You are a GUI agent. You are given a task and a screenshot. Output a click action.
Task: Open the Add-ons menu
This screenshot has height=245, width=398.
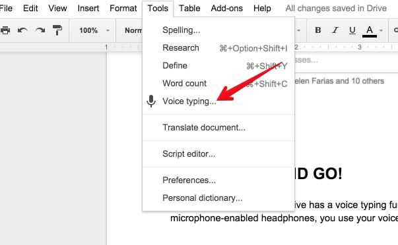(226, 8)
